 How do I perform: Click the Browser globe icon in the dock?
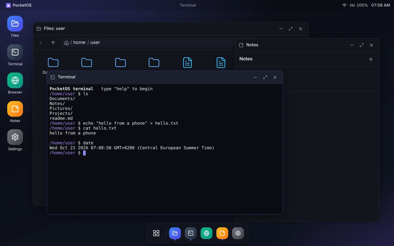pos(207,233)
